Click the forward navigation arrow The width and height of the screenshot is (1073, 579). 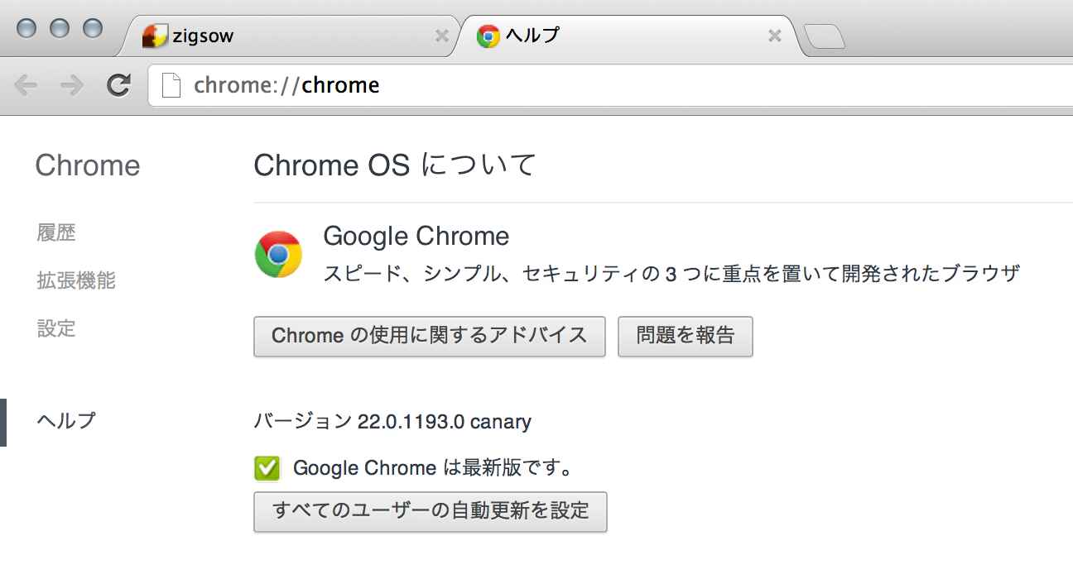[73, 84]
